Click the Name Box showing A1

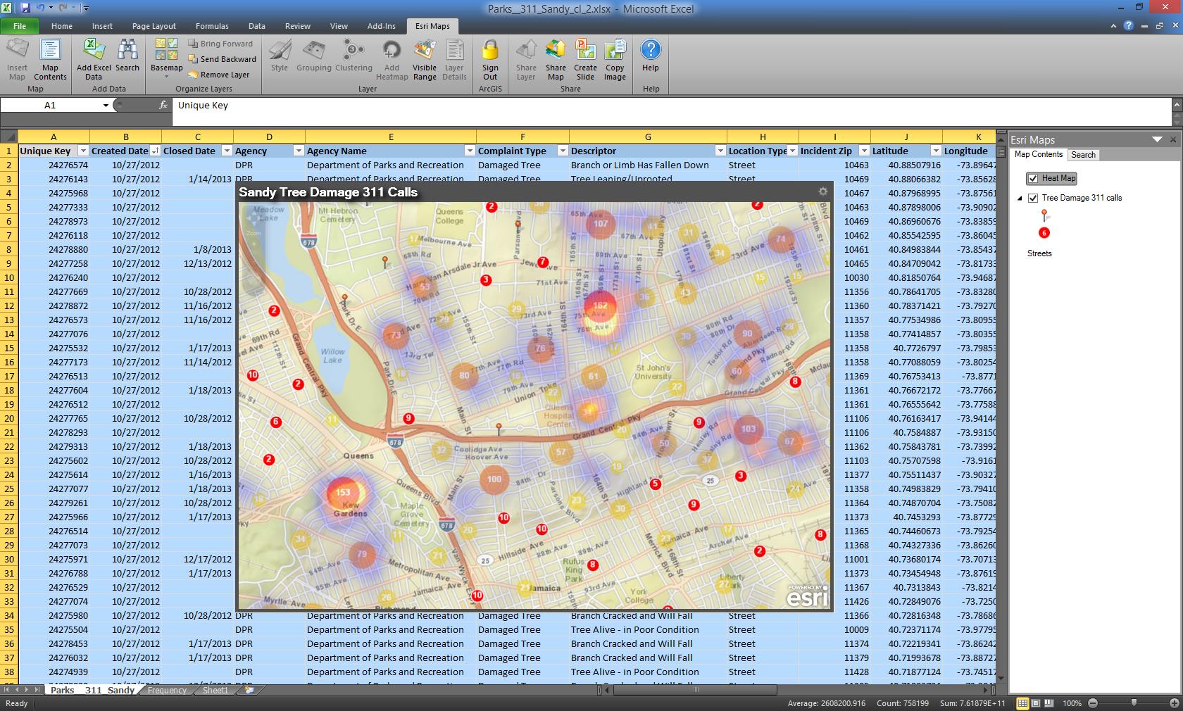point(50,106)
